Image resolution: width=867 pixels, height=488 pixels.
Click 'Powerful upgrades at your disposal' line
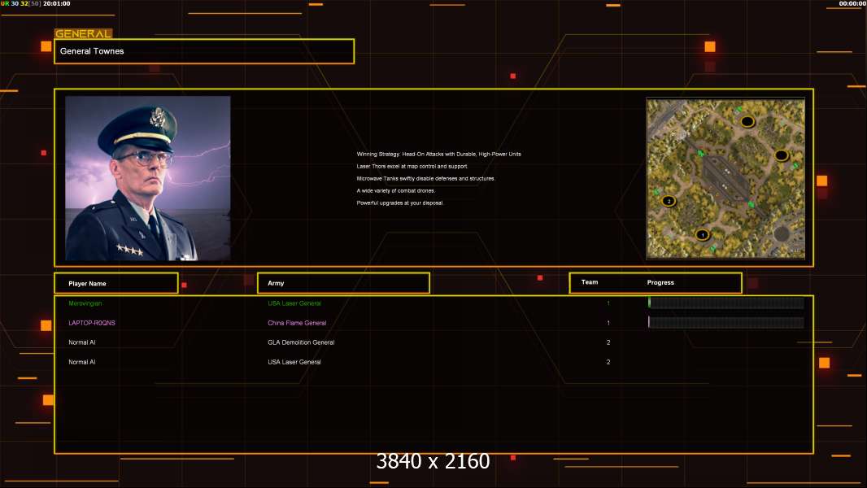point(399,203)
